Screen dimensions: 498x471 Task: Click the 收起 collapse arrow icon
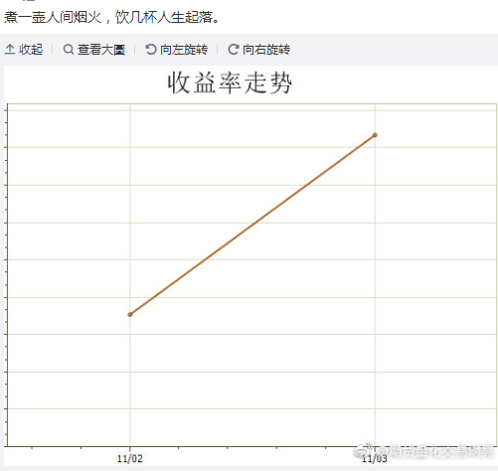tap(10, 50)
